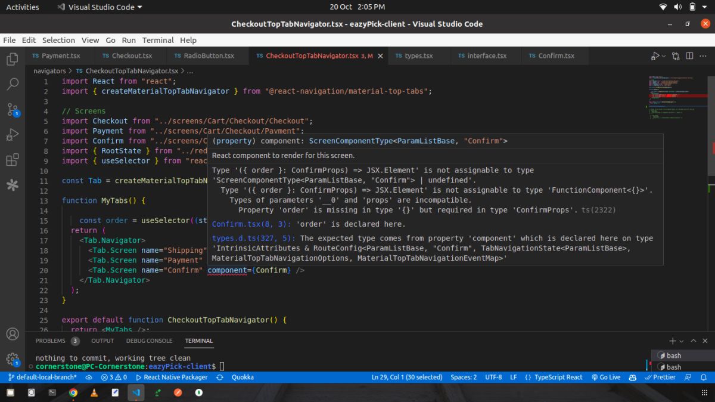
Task: Select the TERMINAL panel tab
Action: pos(199,341)
